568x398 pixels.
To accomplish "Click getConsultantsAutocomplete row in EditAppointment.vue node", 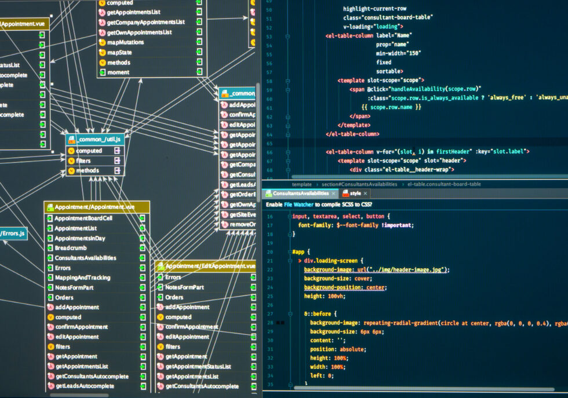I will (x=206, y=386).
